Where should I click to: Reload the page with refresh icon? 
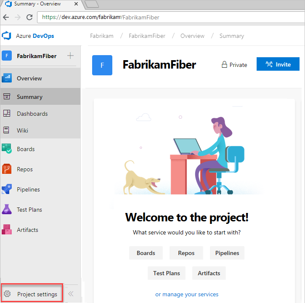coord(29,17)
